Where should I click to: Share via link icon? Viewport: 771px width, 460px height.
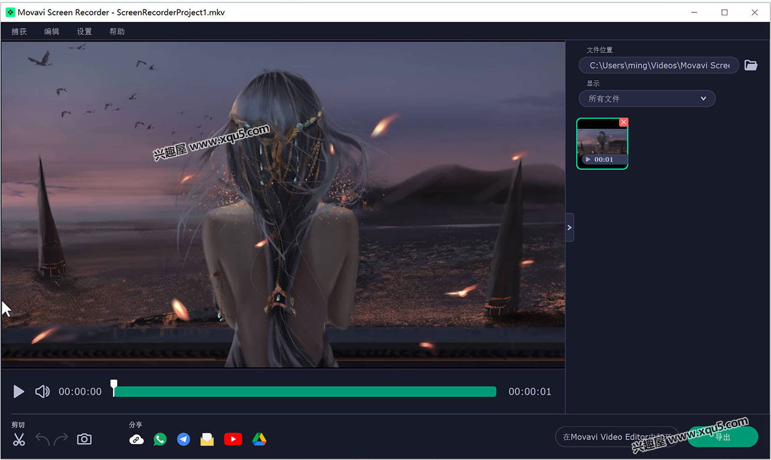[137, 439]
